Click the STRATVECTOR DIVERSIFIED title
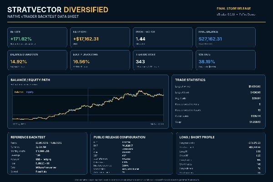The height and width of the screenshot is (182, 273). (58, 10)
